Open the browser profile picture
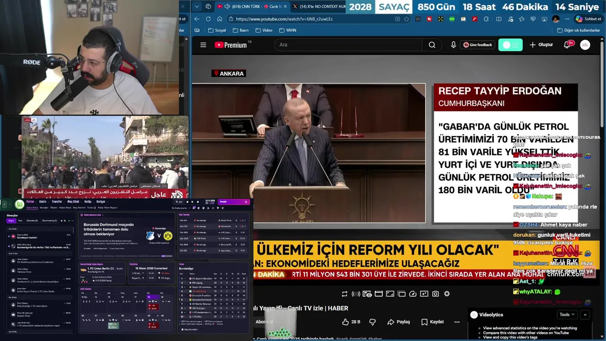 [x=556, y=19]
